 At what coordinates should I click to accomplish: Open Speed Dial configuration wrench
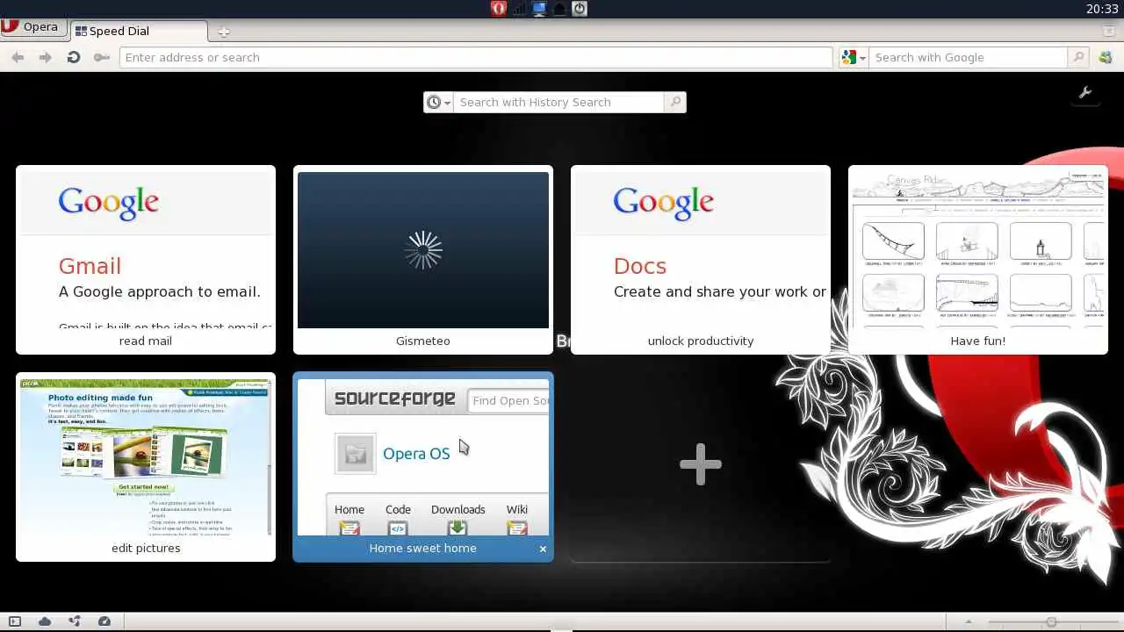coord(1085,92)
